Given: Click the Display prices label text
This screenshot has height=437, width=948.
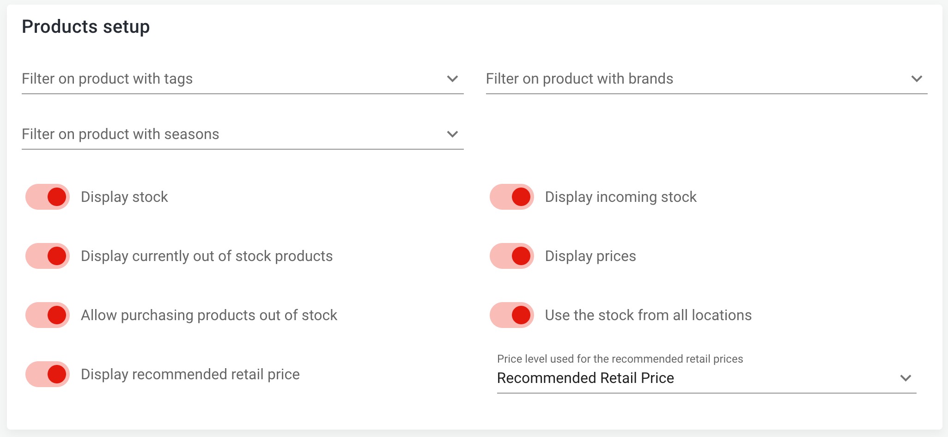Looking at the screenshot, I should coord(590,256).
